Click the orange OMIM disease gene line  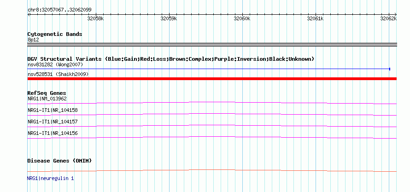(212, 170)
